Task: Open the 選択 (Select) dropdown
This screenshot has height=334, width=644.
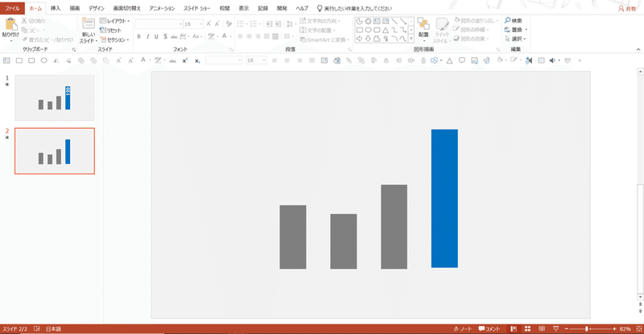Action: (515, 39)
